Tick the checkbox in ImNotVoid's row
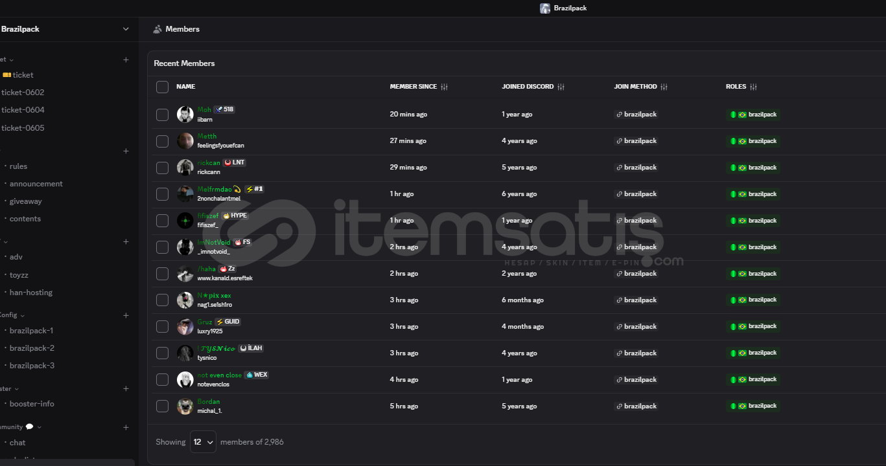886x466 pixels. click(162, 247)
